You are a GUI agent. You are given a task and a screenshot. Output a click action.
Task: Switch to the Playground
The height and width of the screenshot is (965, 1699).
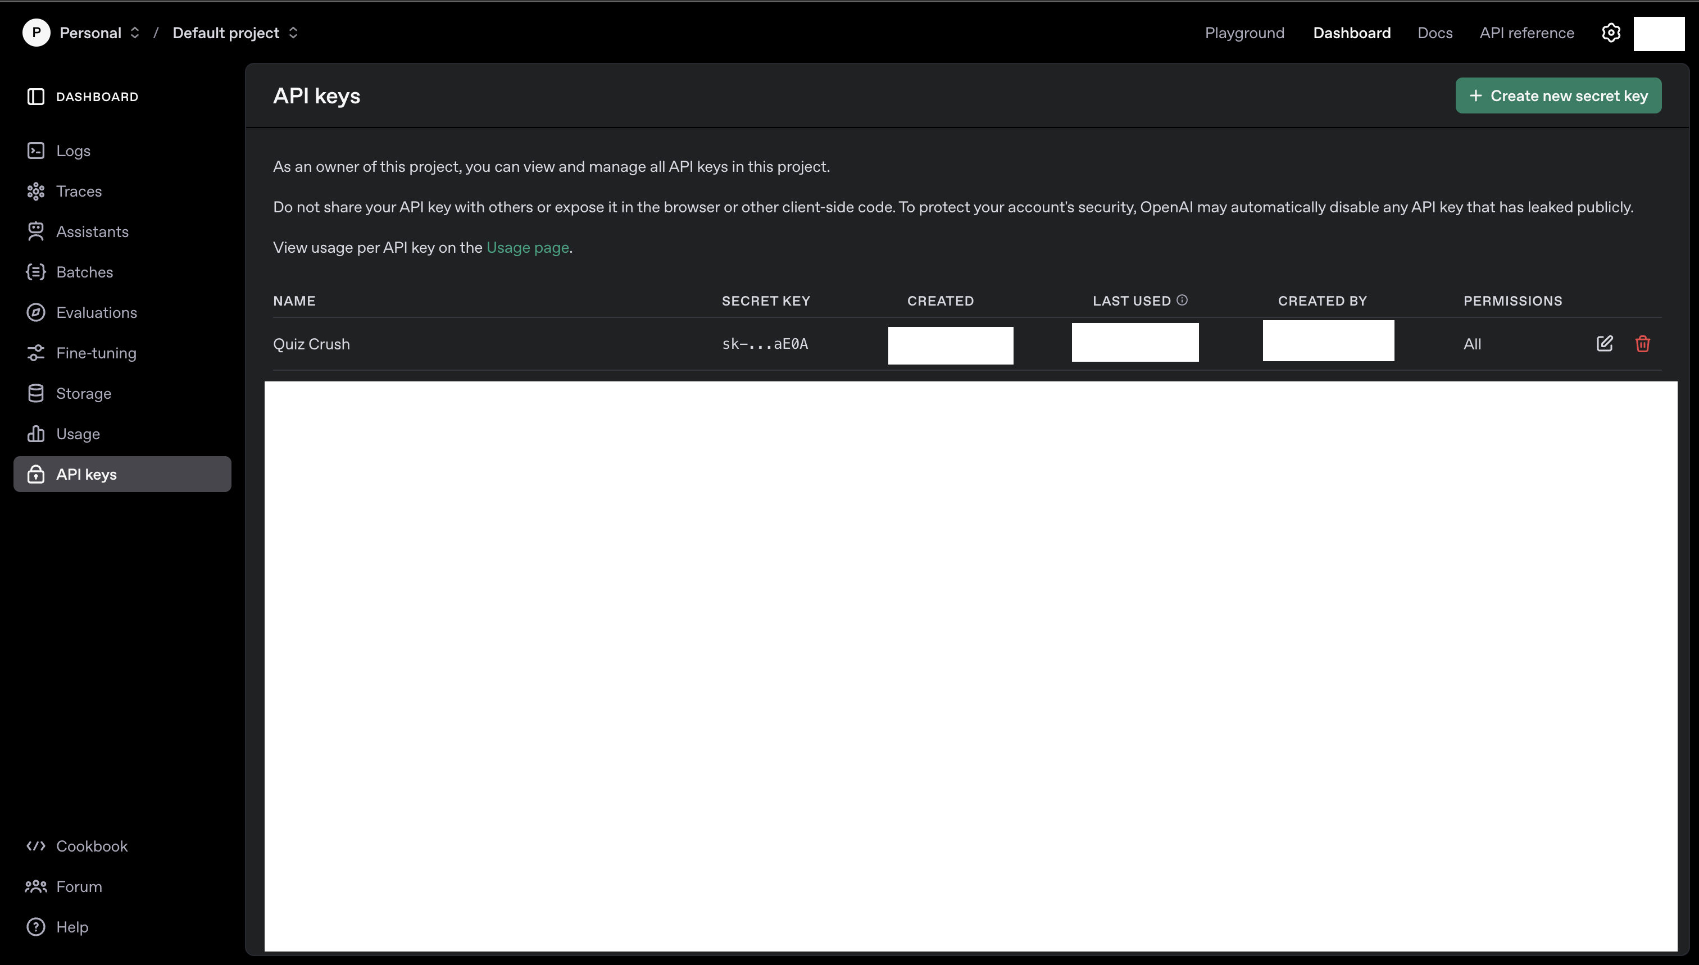pyautogui.click(x=1243, y=32)
